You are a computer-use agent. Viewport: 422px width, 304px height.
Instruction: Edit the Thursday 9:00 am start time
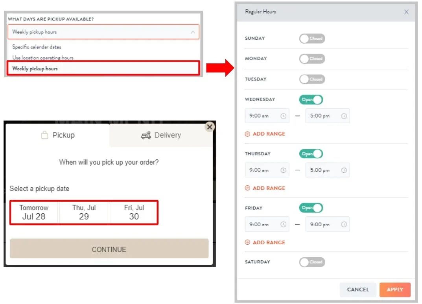[x=267, y=170]
